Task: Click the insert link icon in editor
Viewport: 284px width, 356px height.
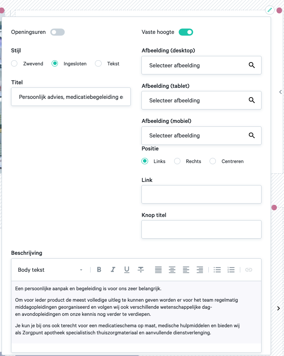Action: point(249,269)
